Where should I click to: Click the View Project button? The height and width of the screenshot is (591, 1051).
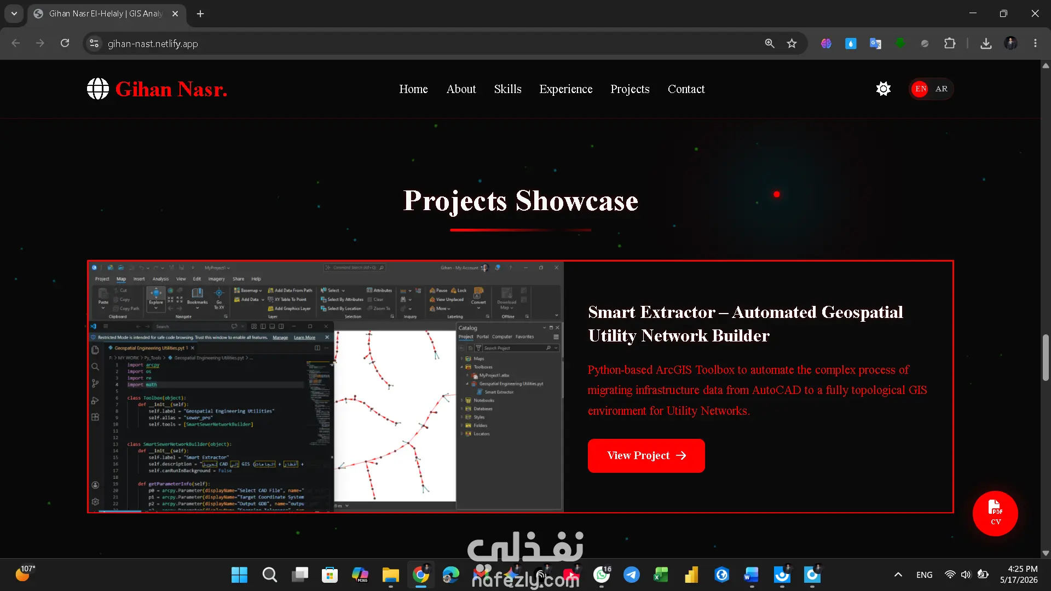(x=646, y=455)
